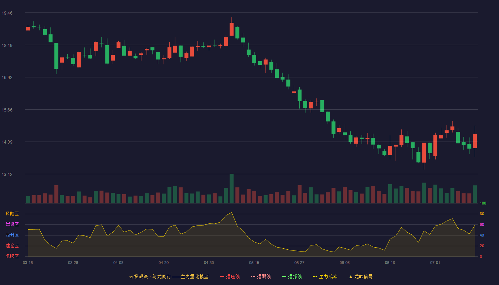Click the pink dashed icon beside 强弱线
The width and height of the screenshot is (499, 285).
click(253, 276)
